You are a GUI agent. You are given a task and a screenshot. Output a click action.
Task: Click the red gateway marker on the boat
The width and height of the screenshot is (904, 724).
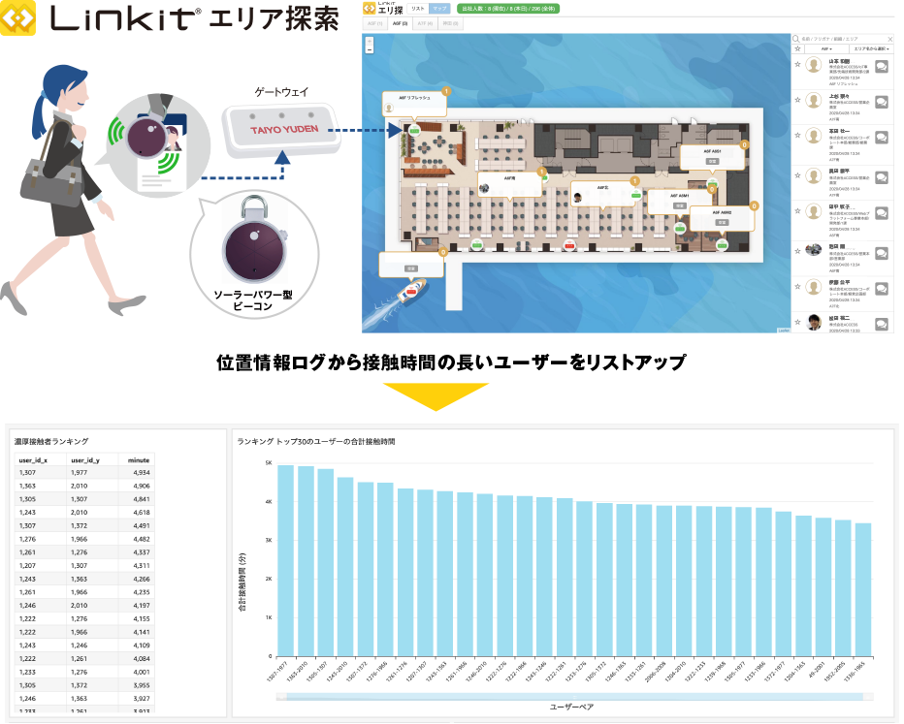coord(411,292)
